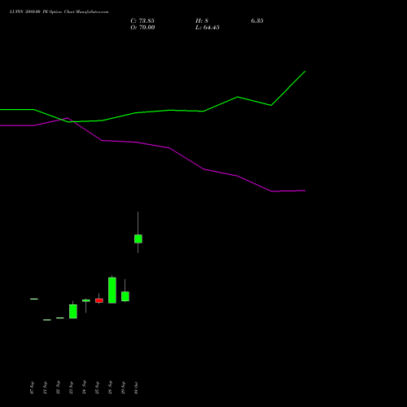Click the '6.35' value at top

pos(257,21)
